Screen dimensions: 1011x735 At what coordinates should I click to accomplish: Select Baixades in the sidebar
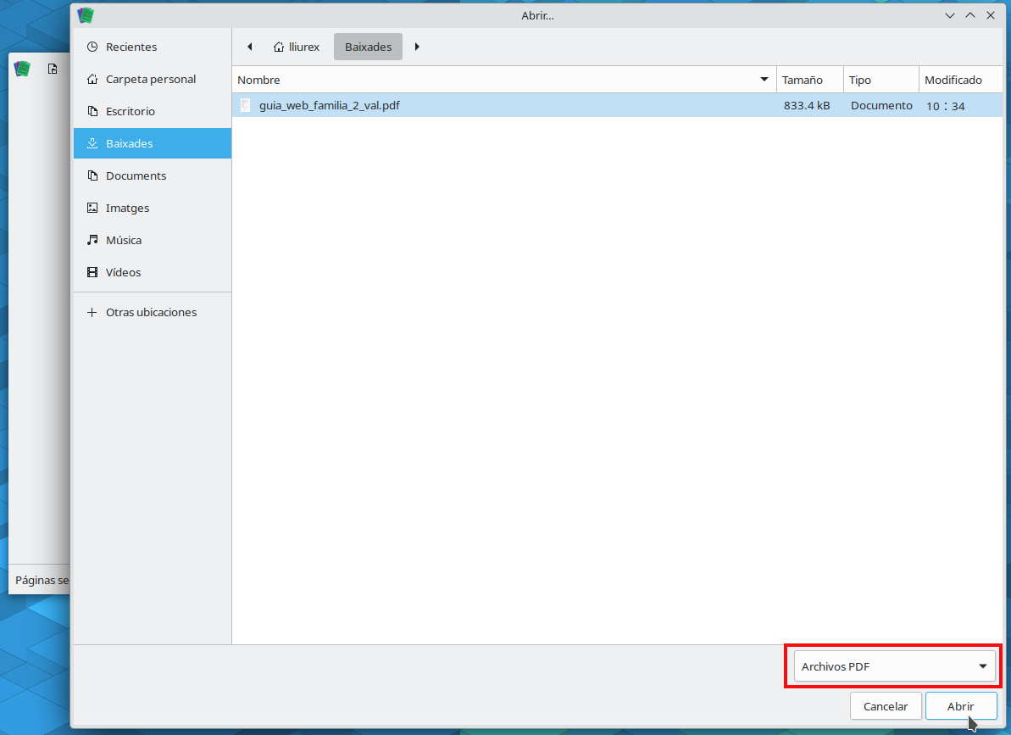153,143
